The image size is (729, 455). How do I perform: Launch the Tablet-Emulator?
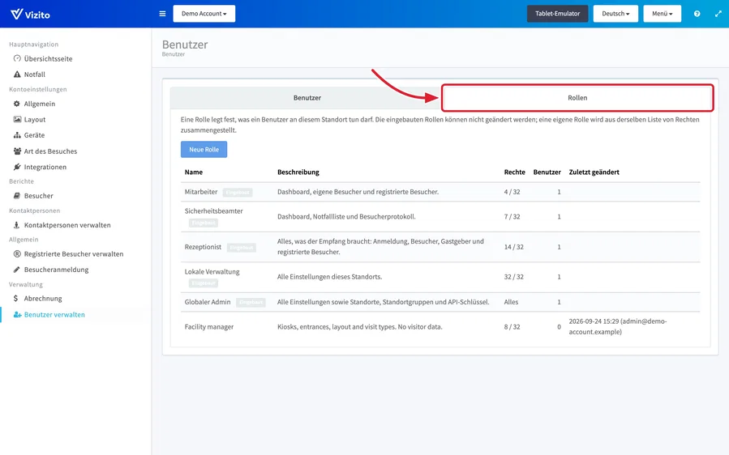click(x=557, y=14)
